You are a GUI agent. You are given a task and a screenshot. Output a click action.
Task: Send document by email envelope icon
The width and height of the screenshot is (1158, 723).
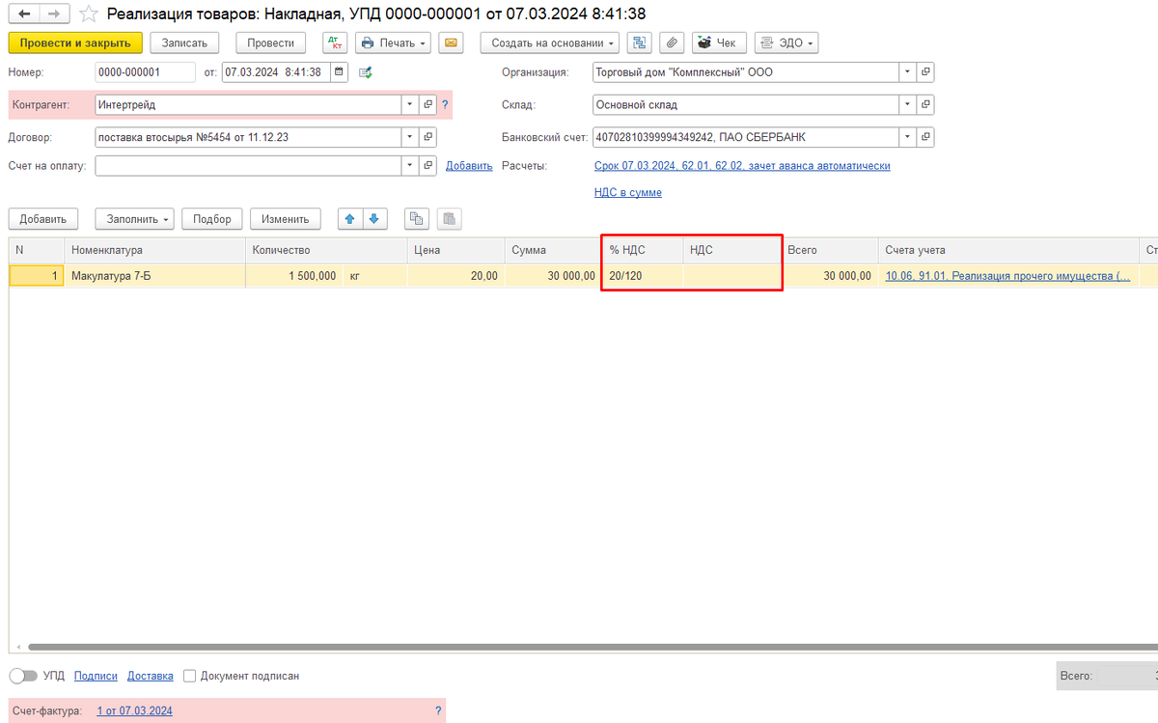451,43
